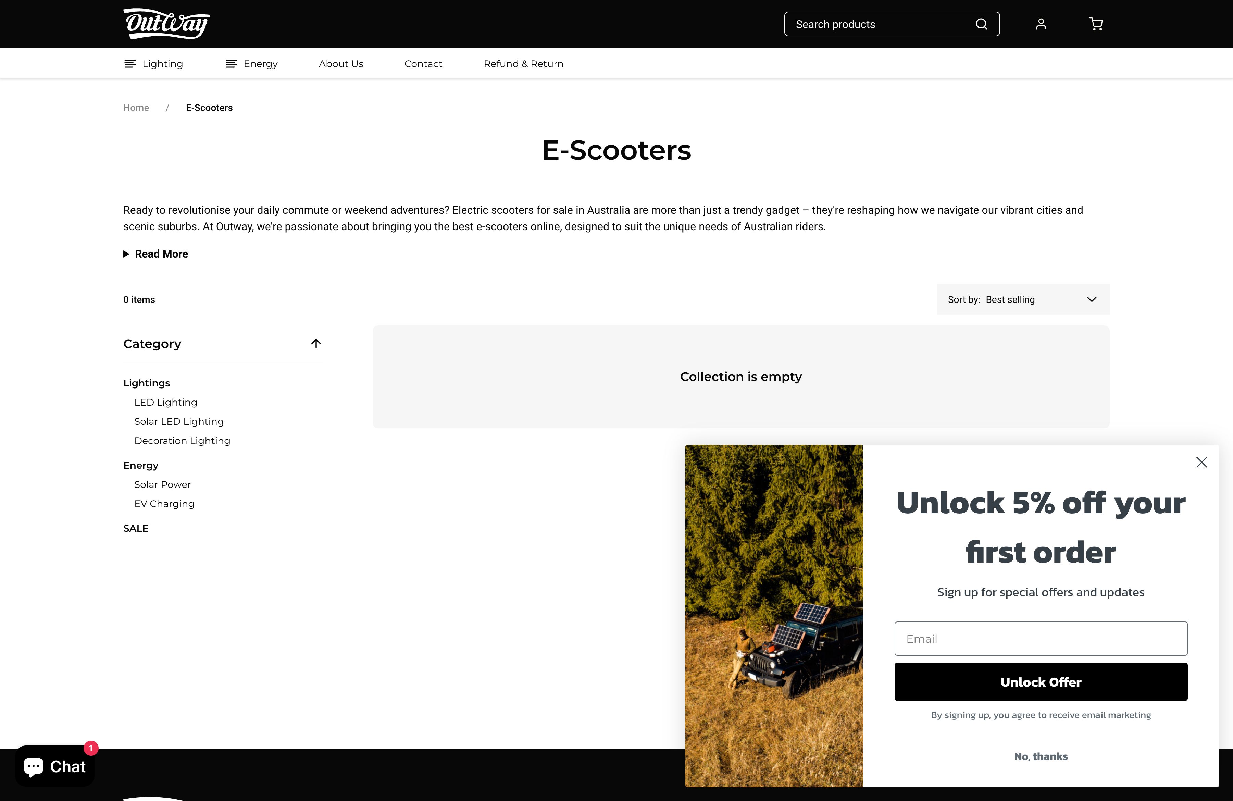Dismiss popup with No, thanks
Viewport: 1233px width, 801px height.
[1040, 756]
